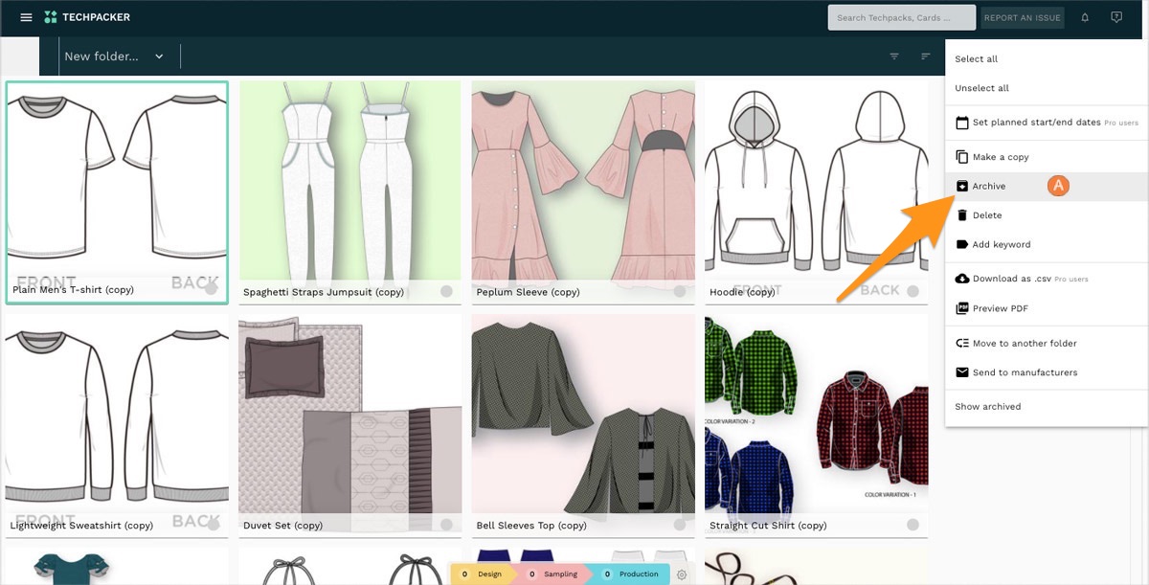Screen dimensions: 1149x585
Task: Toggle selection circle on Plain Men's T-shirt card
Action: [211, 289]
